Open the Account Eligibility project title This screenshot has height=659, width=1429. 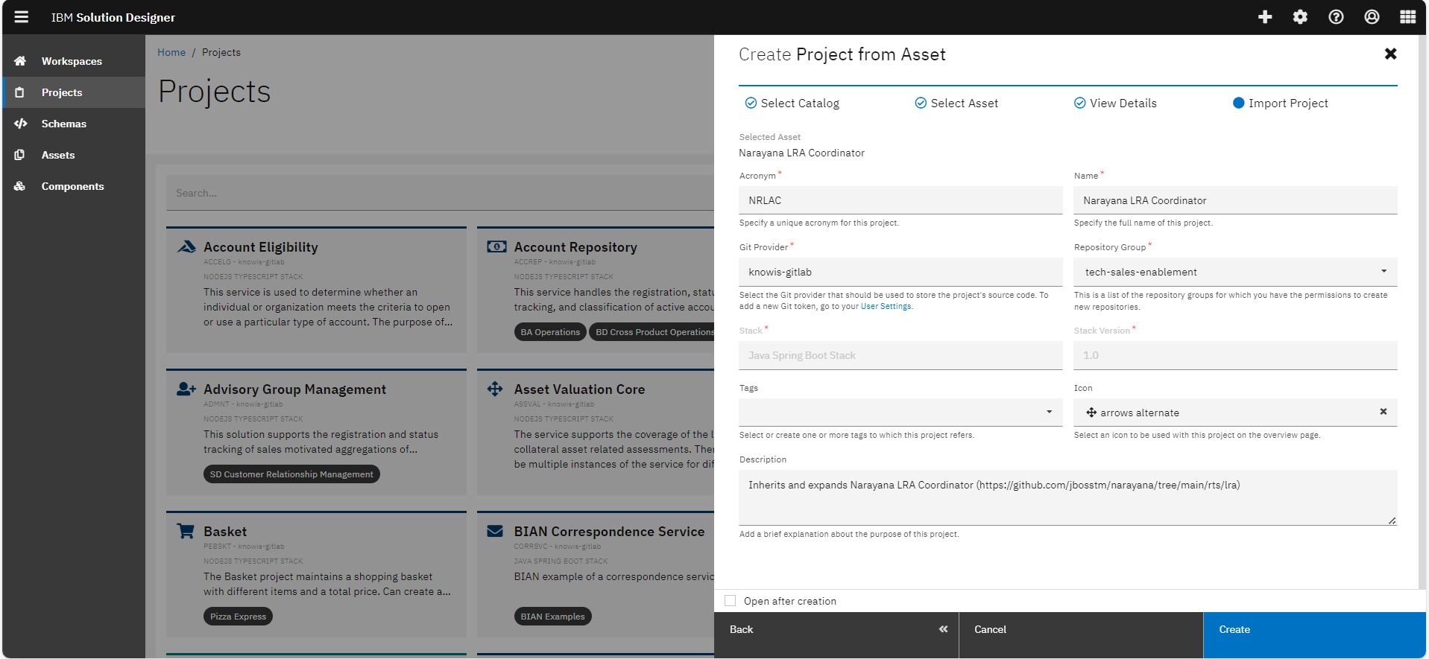261,247
